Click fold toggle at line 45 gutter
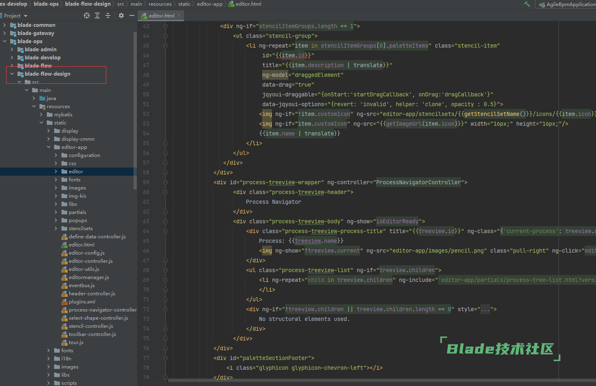This screenshot has height=386, width=596. click(x=165, y=46)
